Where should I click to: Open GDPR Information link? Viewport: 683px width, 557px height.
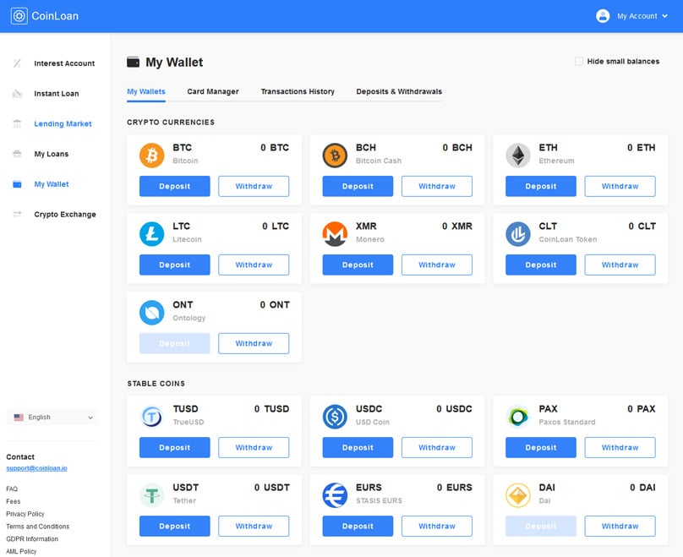[32, 539]
